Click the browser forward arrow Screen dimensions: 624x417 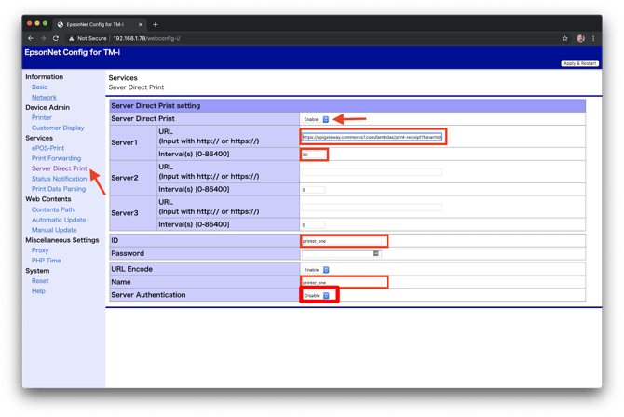pyautogui.click(x=43, y=38)
